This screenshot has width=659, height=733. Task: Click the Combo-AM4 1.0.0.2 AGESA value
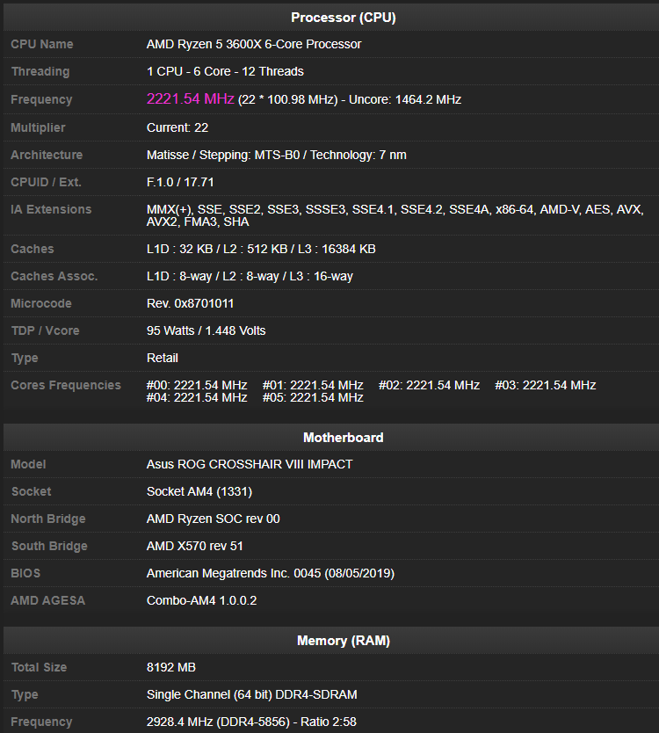click(201, 600)
